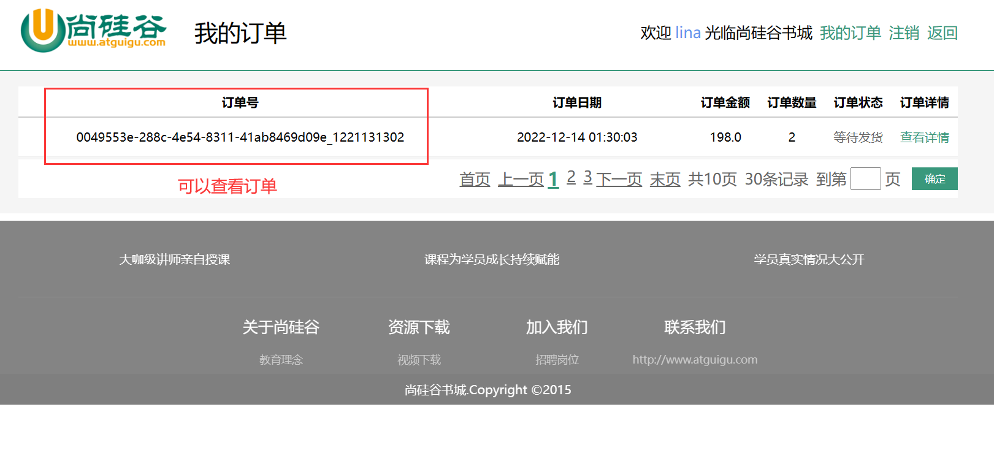Click order date 2022-12-14 01:30:03
This screenshot has height=450, width=994.
(577, 137)
